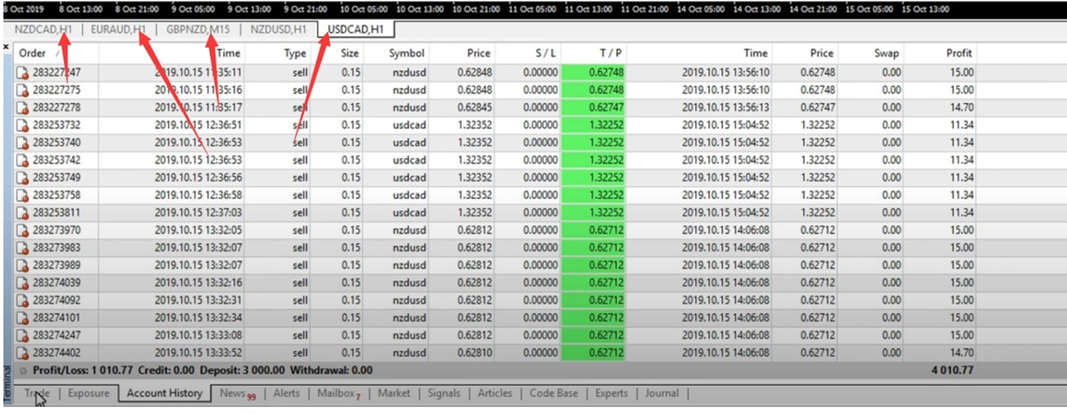The height and width of the screenshot is (414, 1067).
Task: Click the order icon for ticket 283253811
Action: 23,213
